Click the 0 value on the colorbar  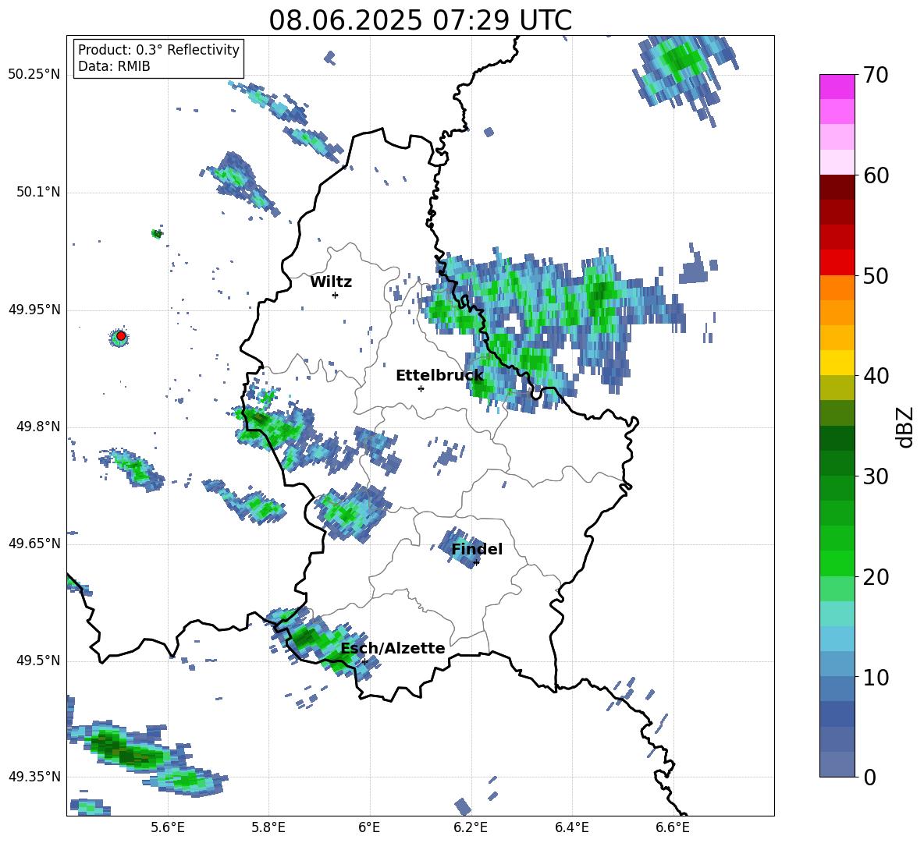[x=869, y=777]
